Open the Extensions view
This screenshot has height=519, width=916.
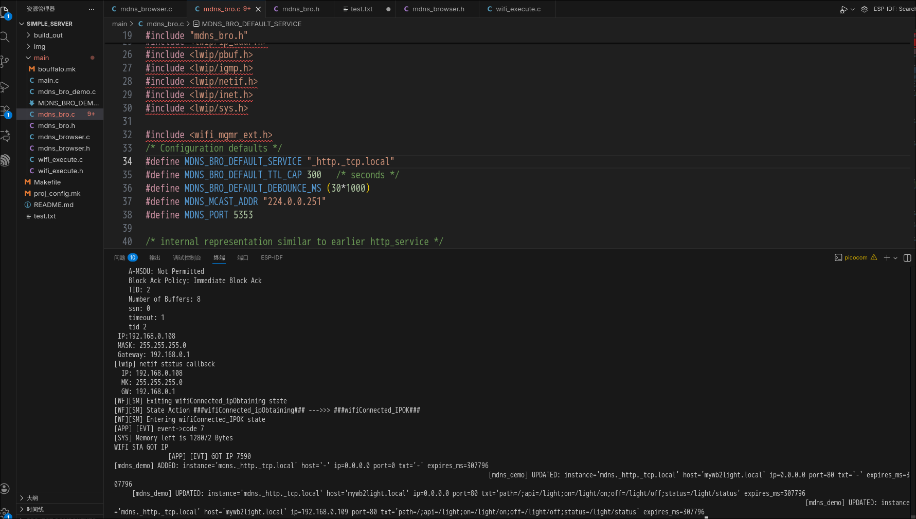click(x=5, y=111)
